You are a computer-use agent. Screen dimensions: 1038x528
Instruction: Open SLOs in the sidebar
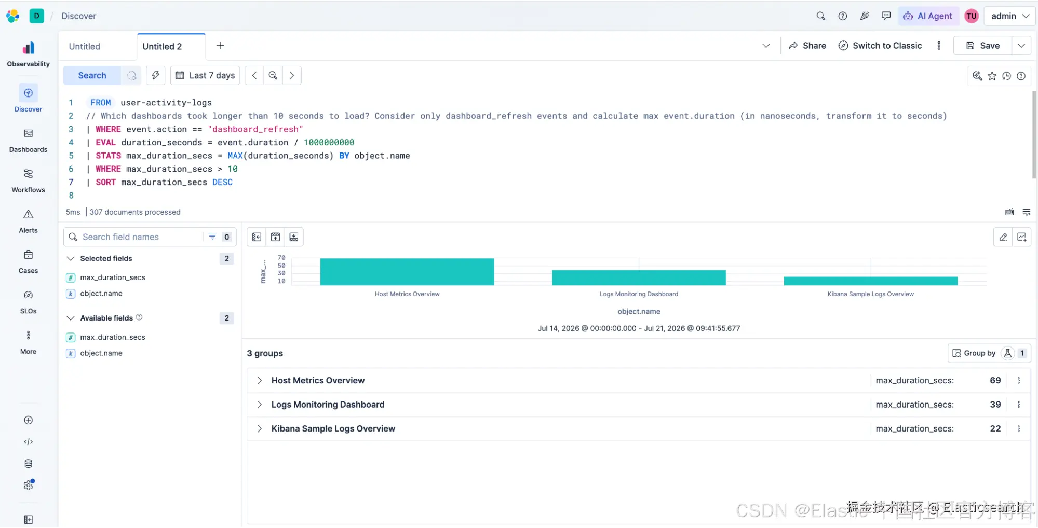click(28, 302)
